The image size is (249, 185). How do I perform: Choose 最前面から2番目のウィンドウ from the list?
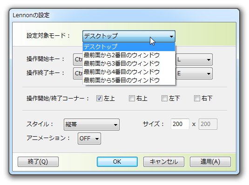(129, 55)
